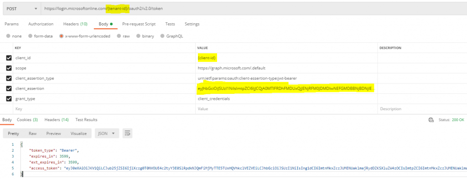Toggle the line wrap icon
This screenshot has width=467, height=179.
click(128, 133)
